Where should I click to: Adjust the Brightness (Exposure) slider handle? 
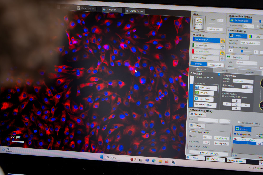click(242, 52)
